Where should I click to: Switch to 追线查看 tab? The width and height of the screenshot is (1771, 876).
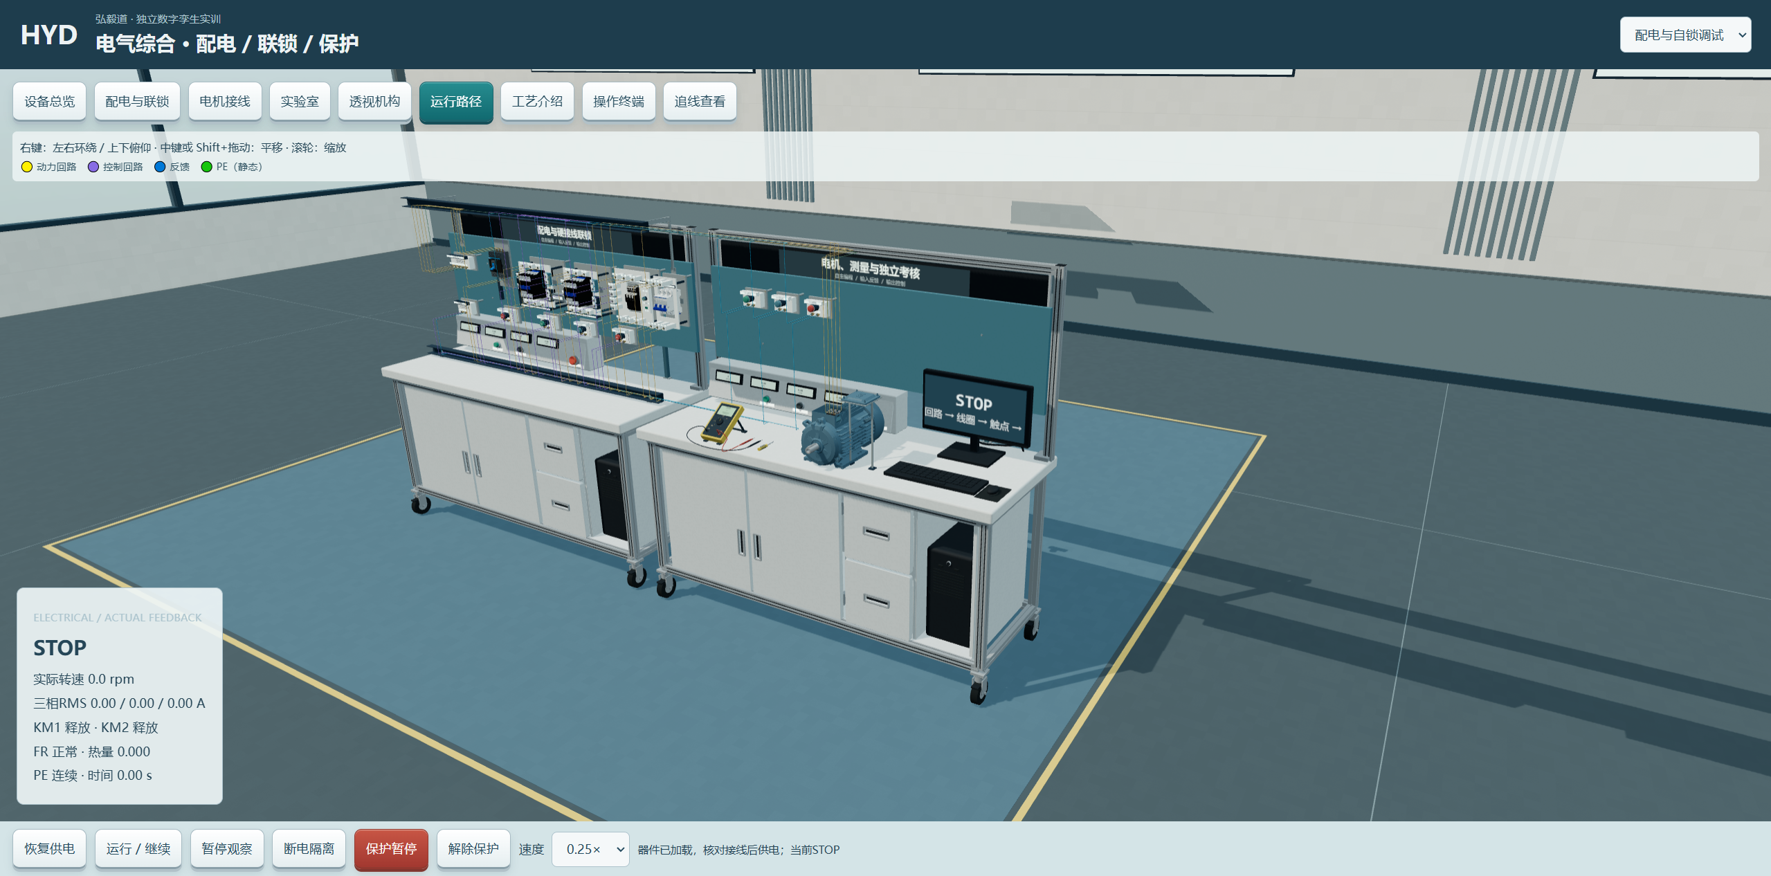pos(700,102)
